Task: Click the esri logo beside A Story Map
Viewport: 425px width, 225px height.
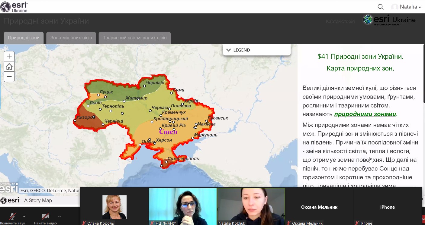Action: coord(10,200)
